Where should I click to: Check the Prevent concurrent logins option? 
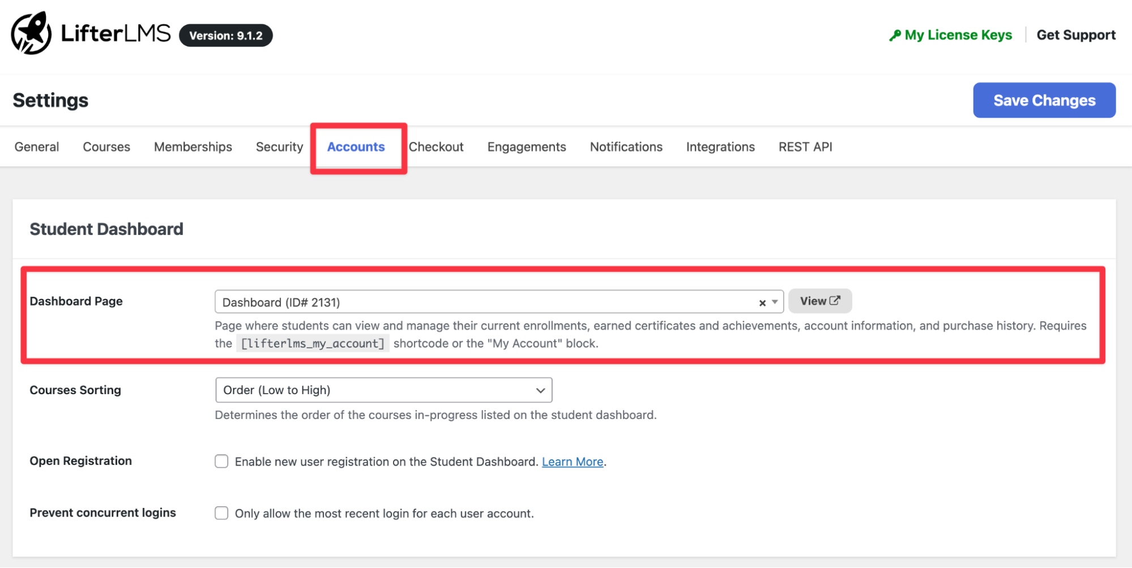(x=221, y=513)
